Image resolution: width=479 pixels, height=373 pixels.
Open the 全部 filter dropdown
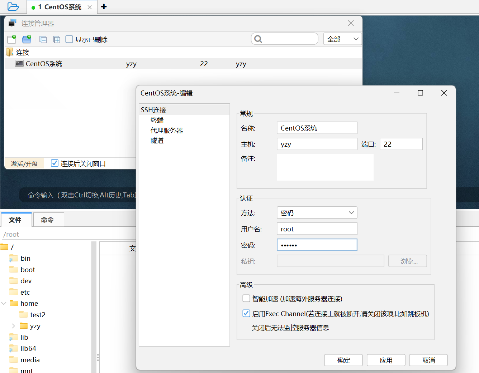[x=342, y=39]
